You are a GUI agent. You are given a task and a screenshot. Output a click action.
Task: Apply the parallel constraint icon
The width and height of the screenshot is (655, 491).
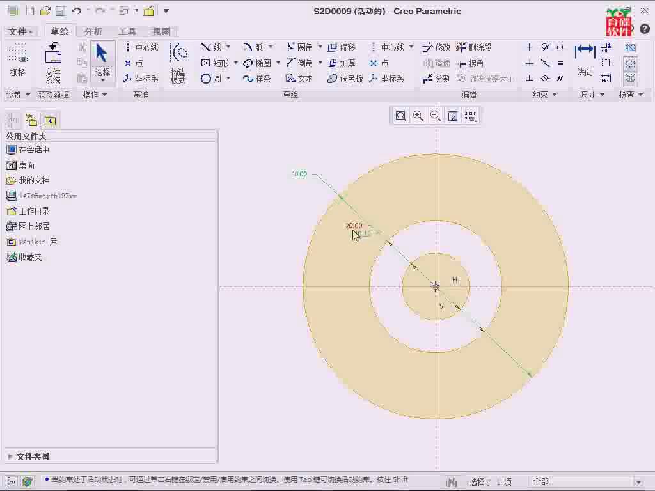[560, 79]
